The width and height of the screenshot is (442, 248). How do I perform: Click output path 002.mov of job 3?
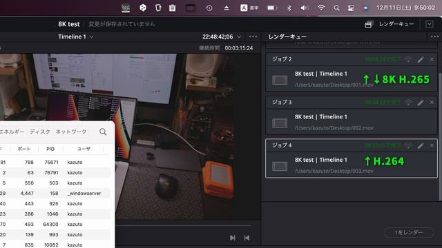coord(334,128)
